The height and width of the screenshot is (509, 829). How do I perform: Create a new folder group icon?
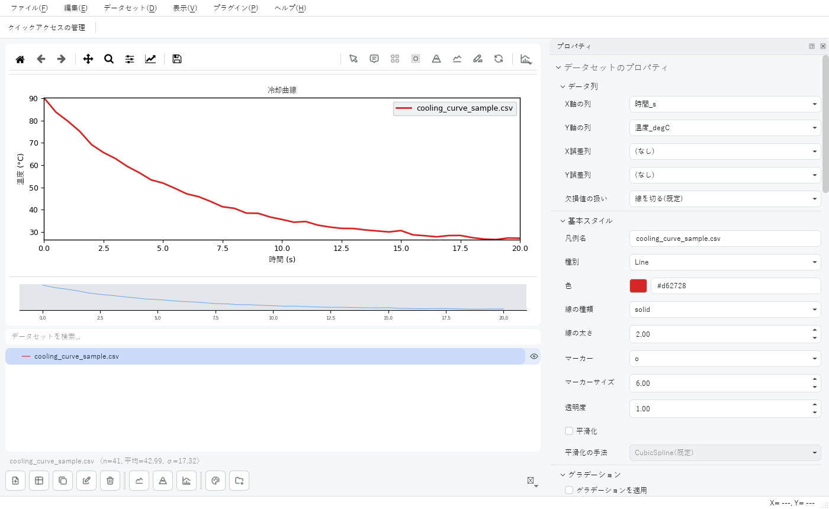coord(239,481)
